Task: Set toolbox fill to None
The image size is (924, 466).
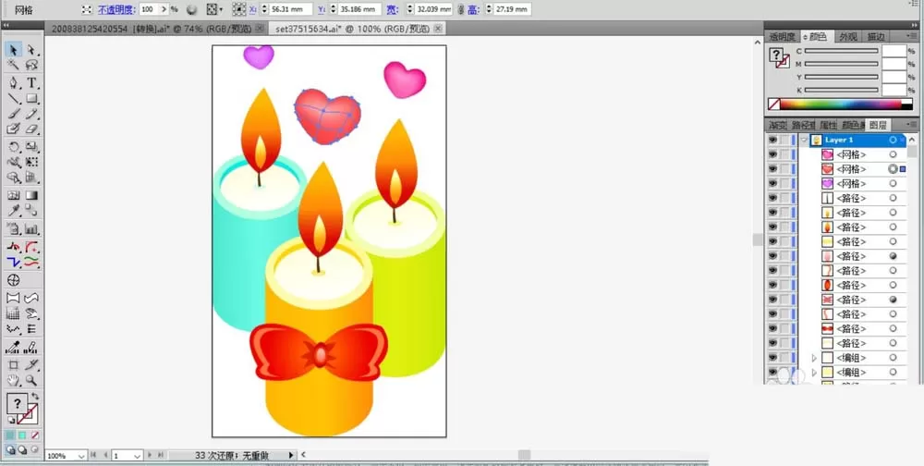Action: [x=35, y=435]
